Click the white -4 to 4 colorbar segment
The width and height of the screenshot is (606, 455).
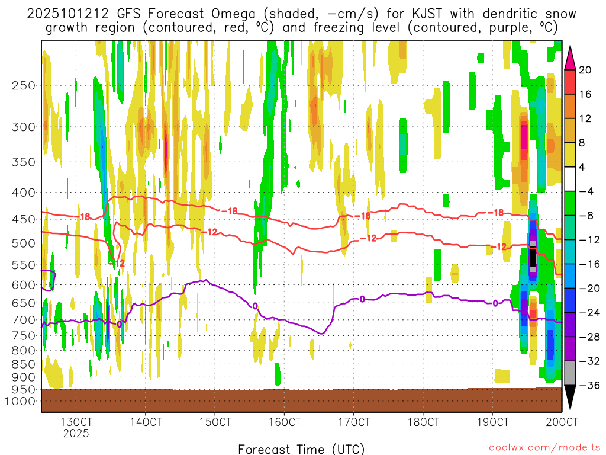coord(570,179)
